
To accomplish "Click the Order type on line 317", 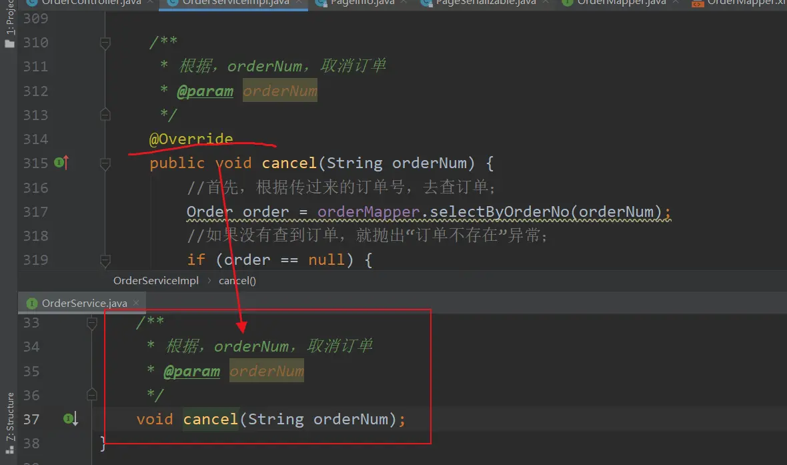I will point(210,212).
